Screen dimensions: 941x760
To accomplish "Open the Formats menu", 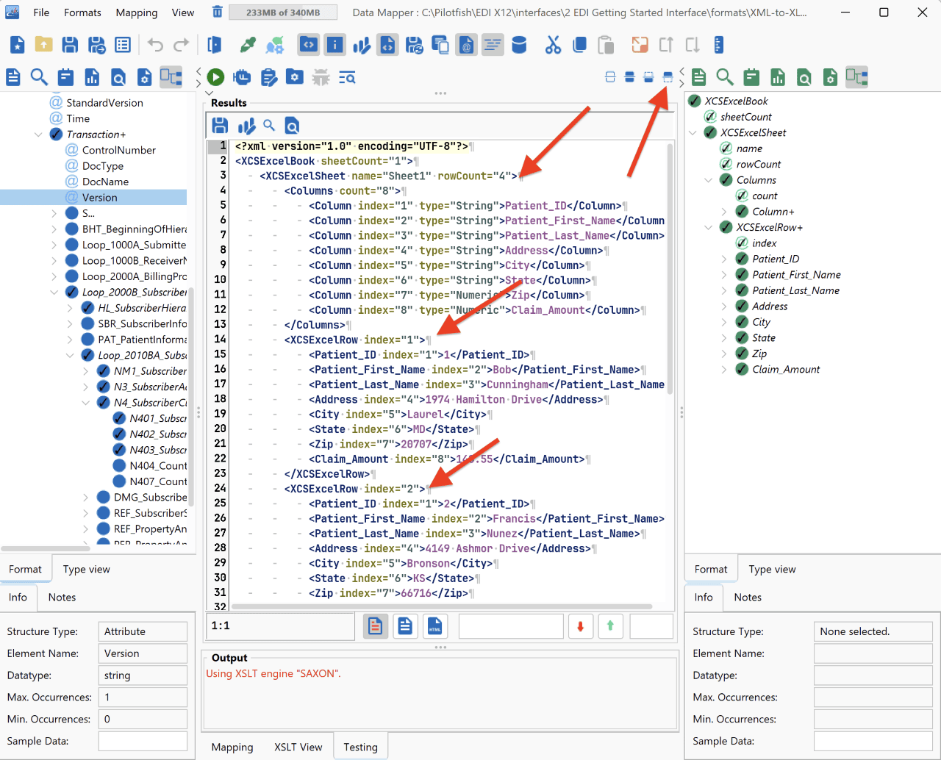I will click(x=82, y=12).
